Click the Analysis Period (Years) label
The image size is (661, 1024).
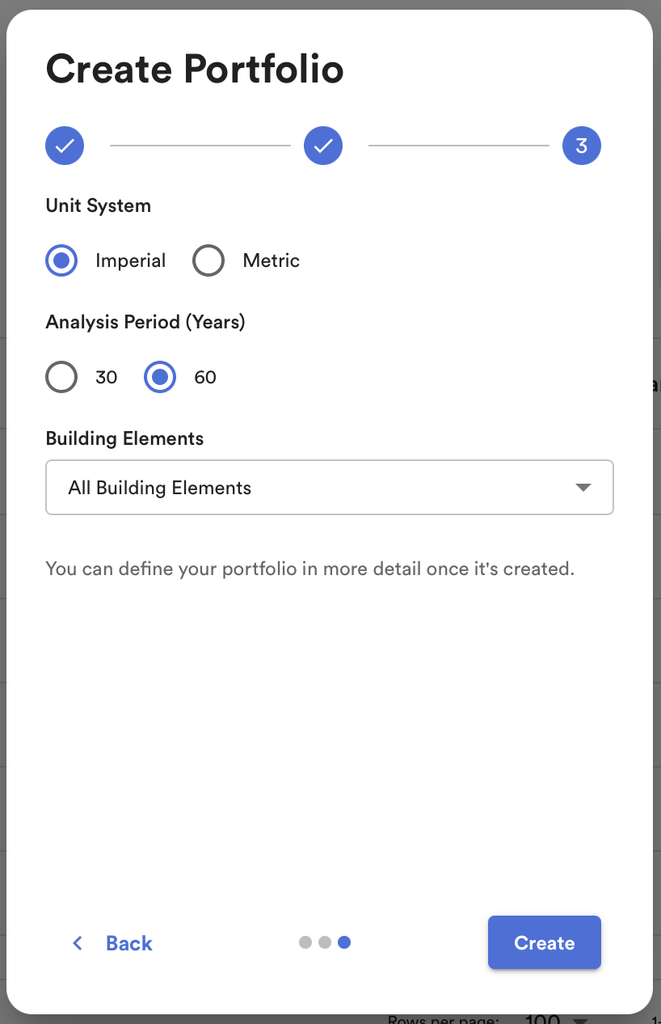point(145,322)
